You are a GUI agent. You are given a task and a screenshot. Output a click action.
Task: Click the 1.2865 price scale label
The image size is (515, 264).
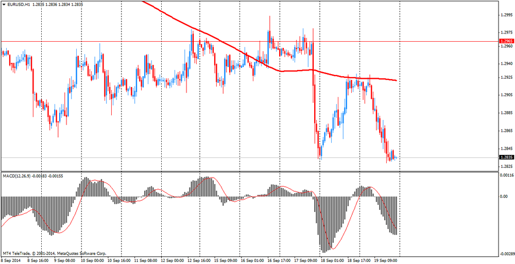point(507,131)
